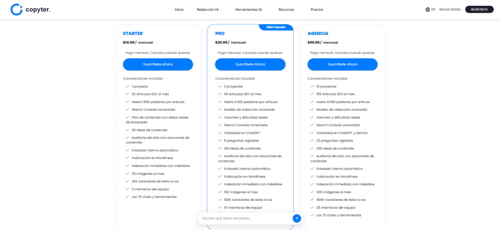Click "100 ideas de contenido"
The height and width of the screenshot is (230, 499).
tap(242, 148)
